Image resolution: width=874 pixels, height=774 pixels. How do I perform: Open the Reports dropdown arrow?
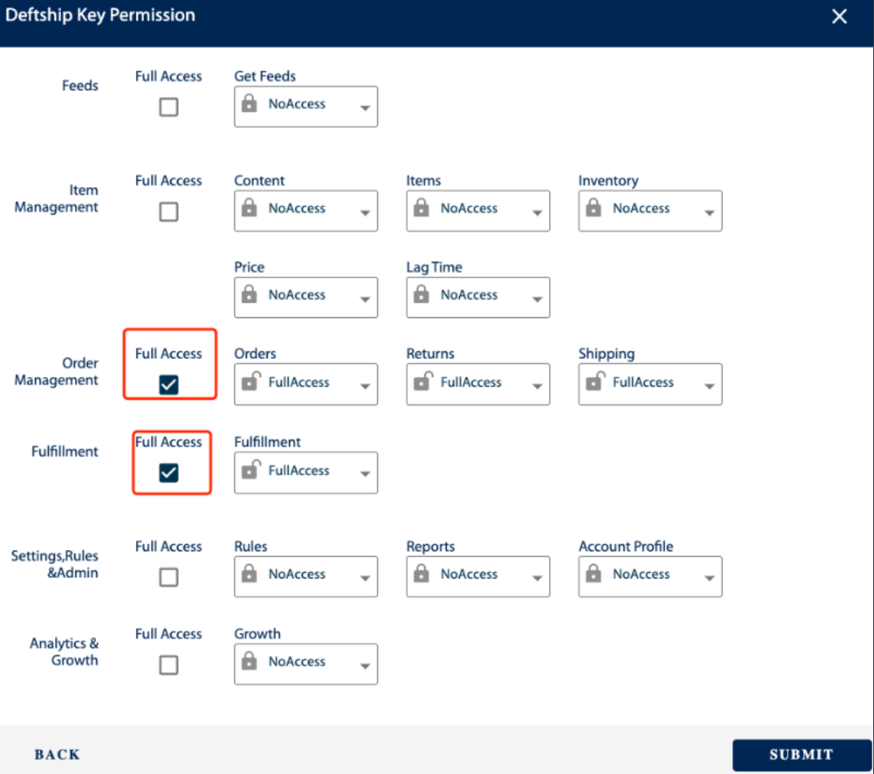537,579
